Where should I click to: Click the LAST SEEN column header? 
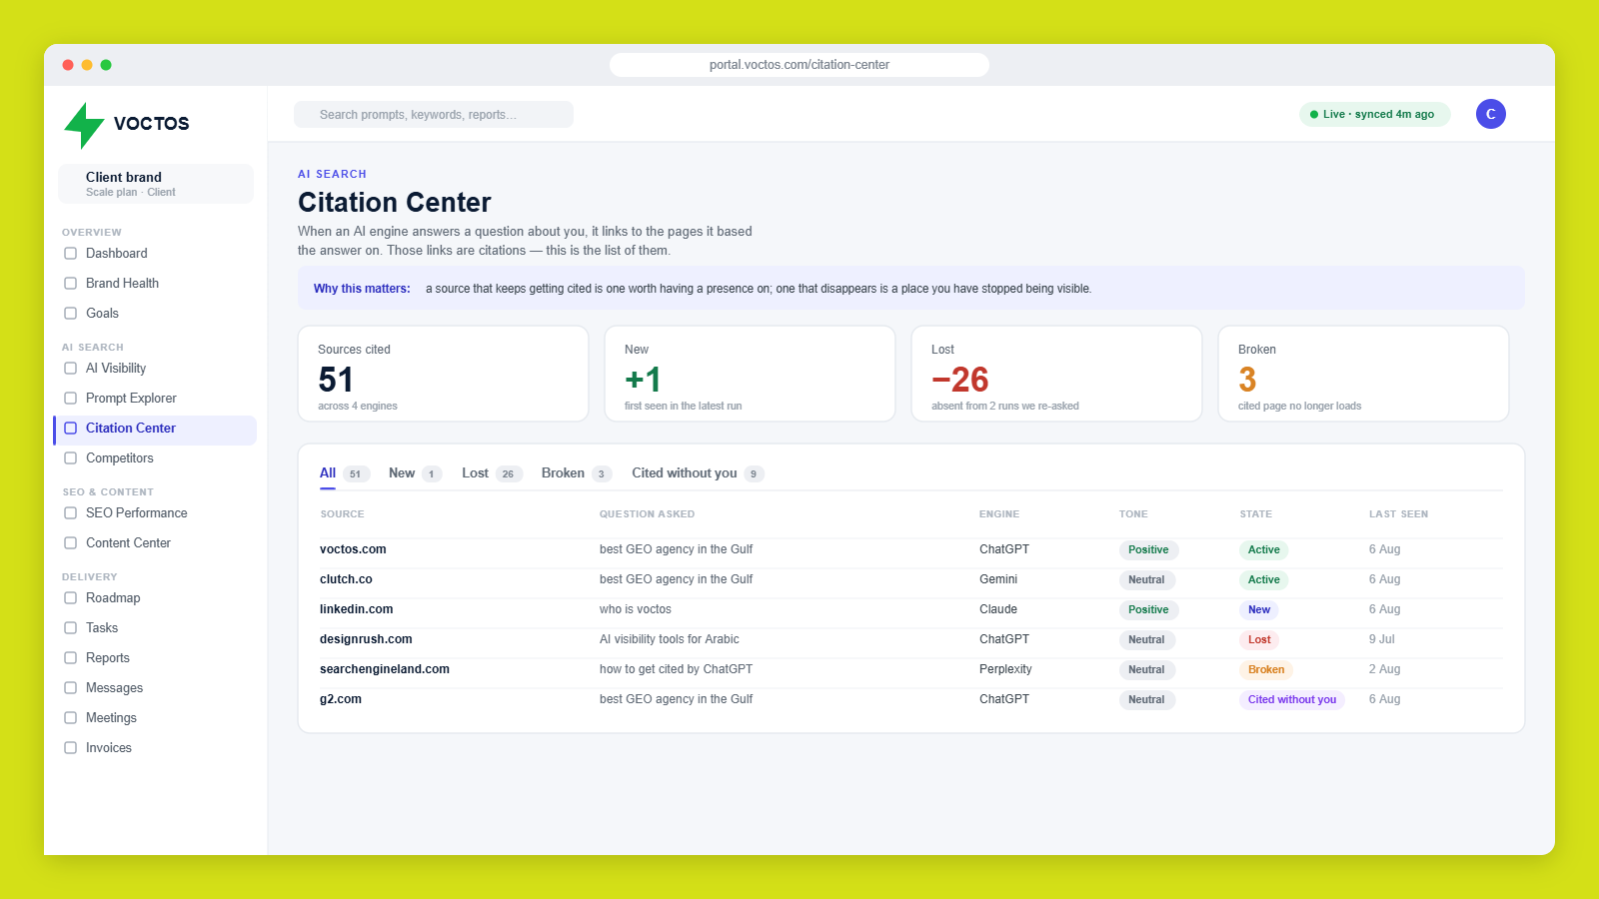pos(1398,514)
